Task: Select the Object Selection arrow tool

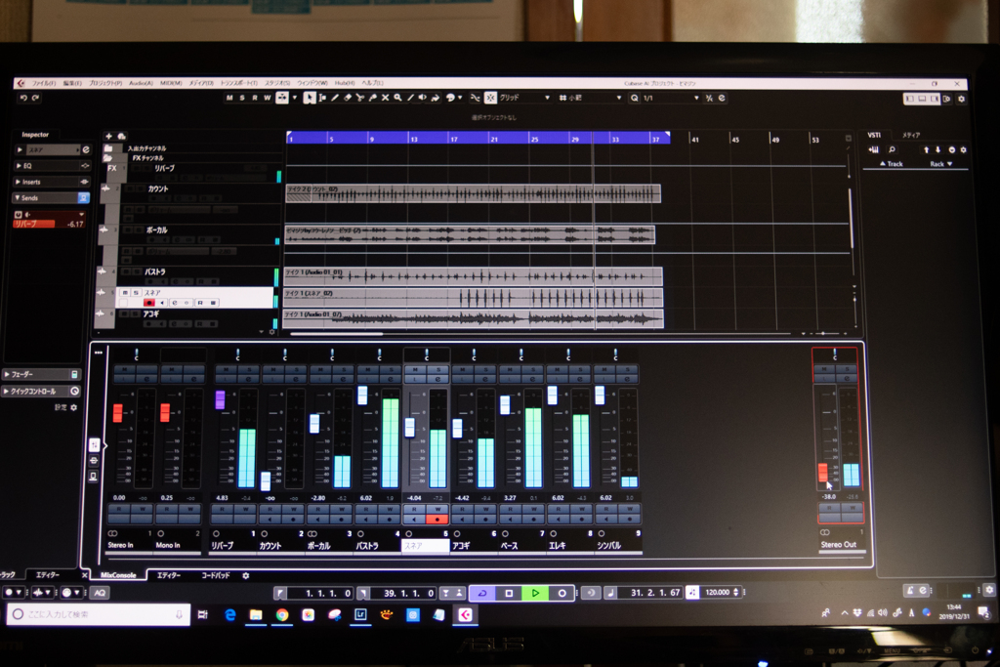Action: coord(310,98)
